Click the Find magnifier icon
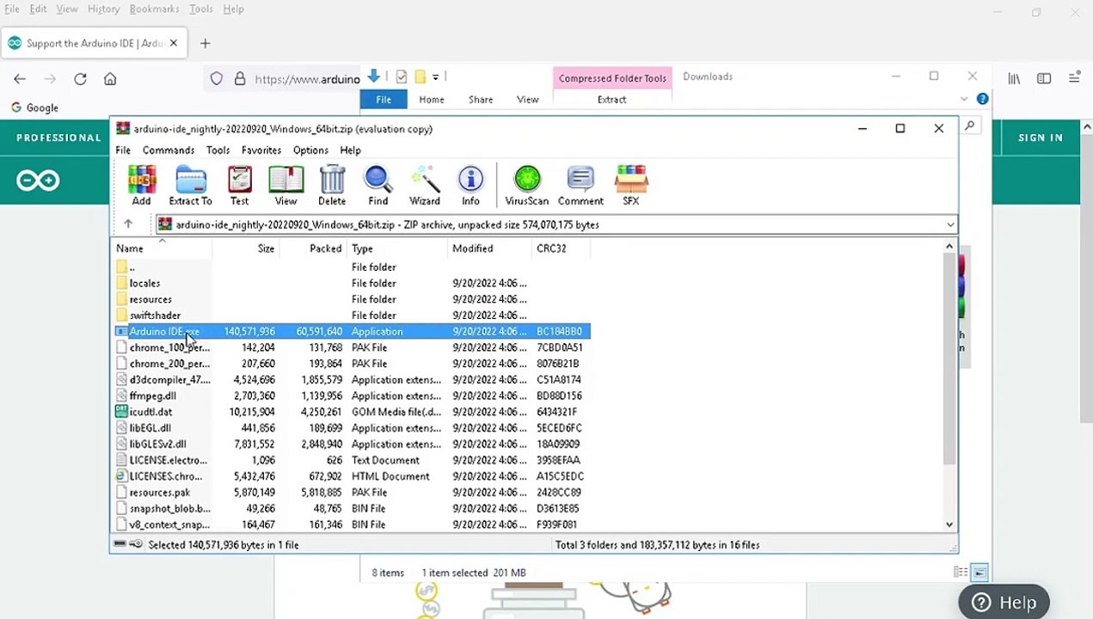 point(378,185)
